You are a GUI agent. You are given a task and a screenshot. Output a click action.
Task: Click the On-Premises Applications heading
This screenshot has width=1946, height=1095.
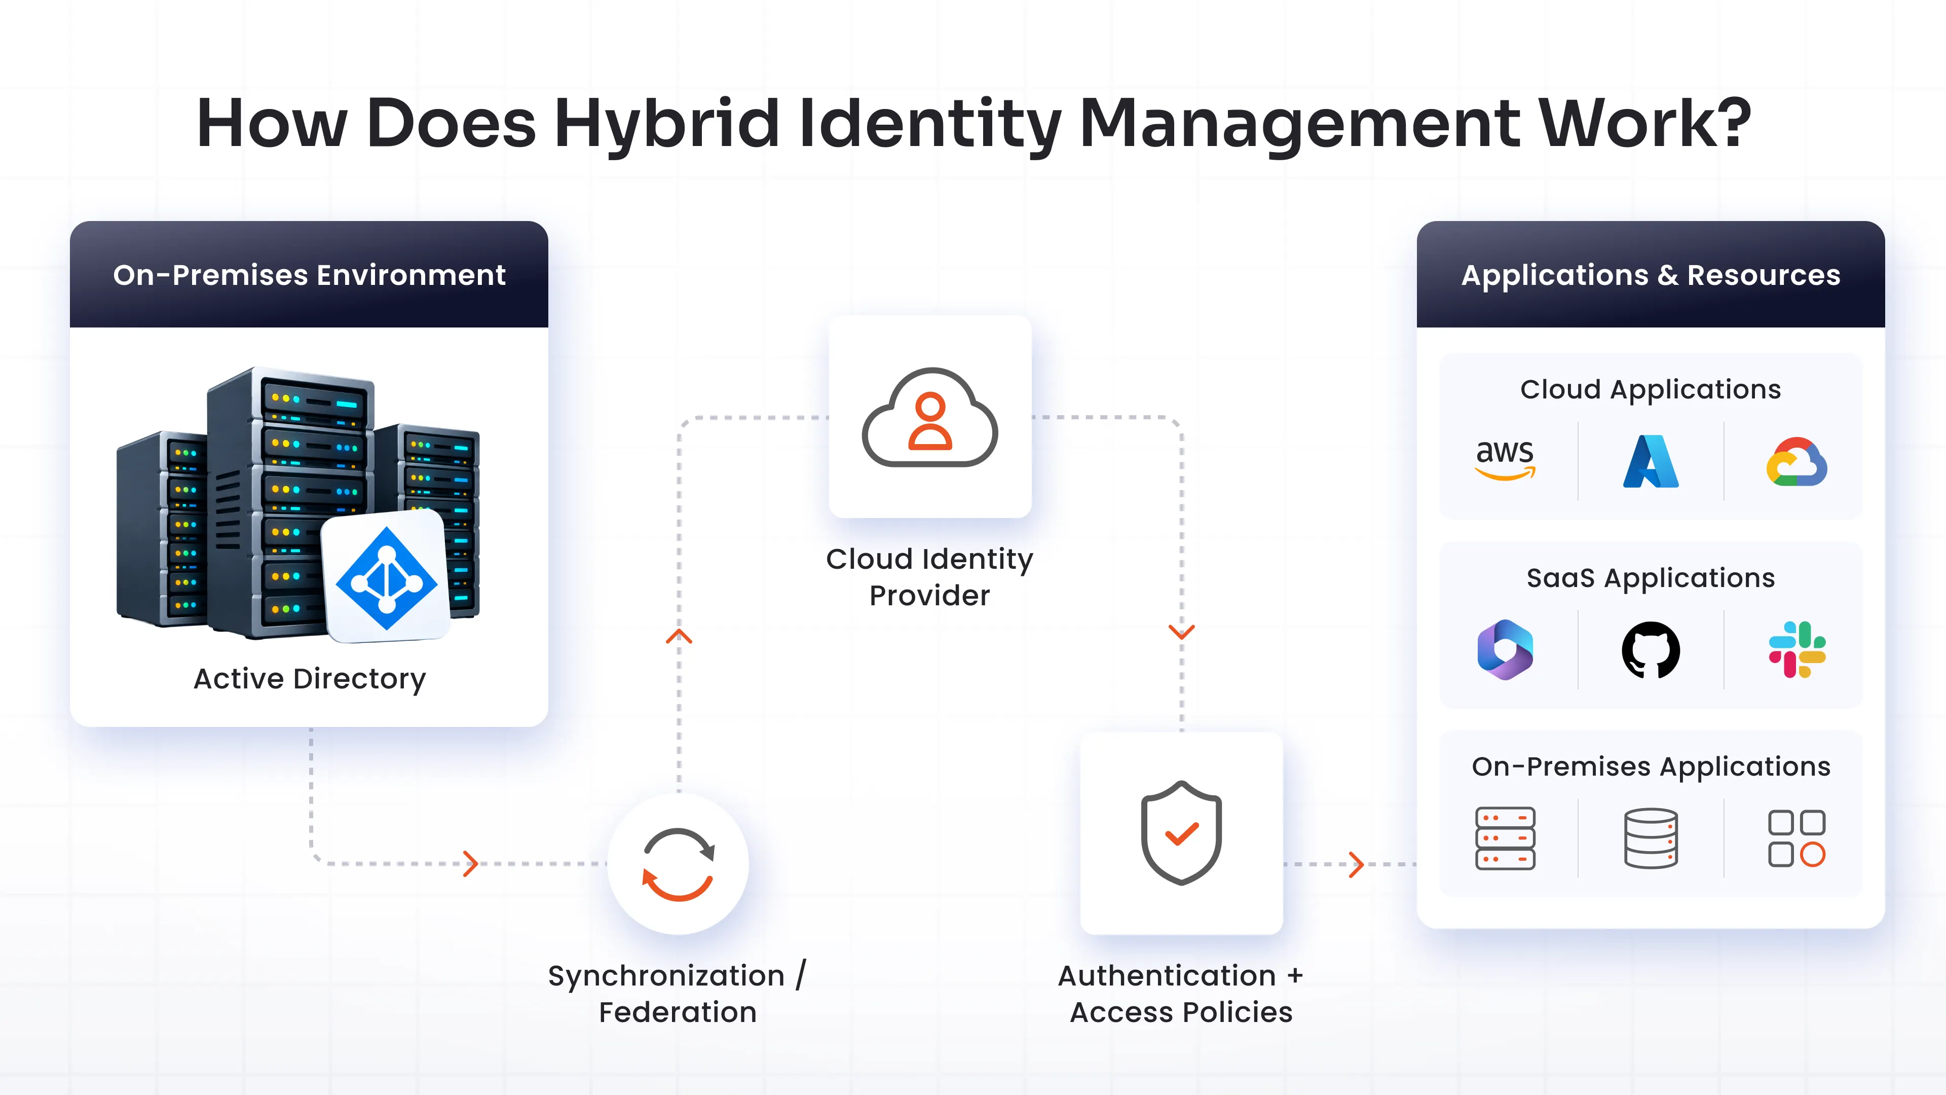(x=1651, y=767)
